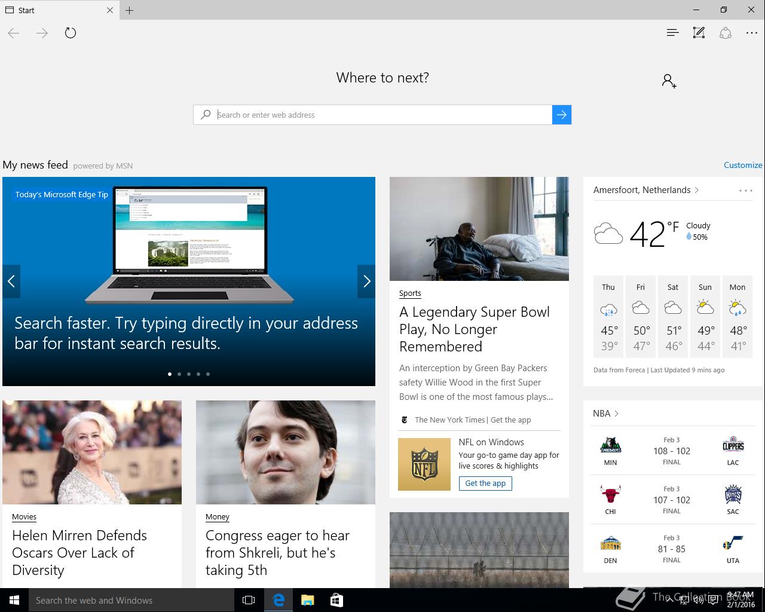Select Monday forecast
The image size is (765, 612).
[738, 317]
